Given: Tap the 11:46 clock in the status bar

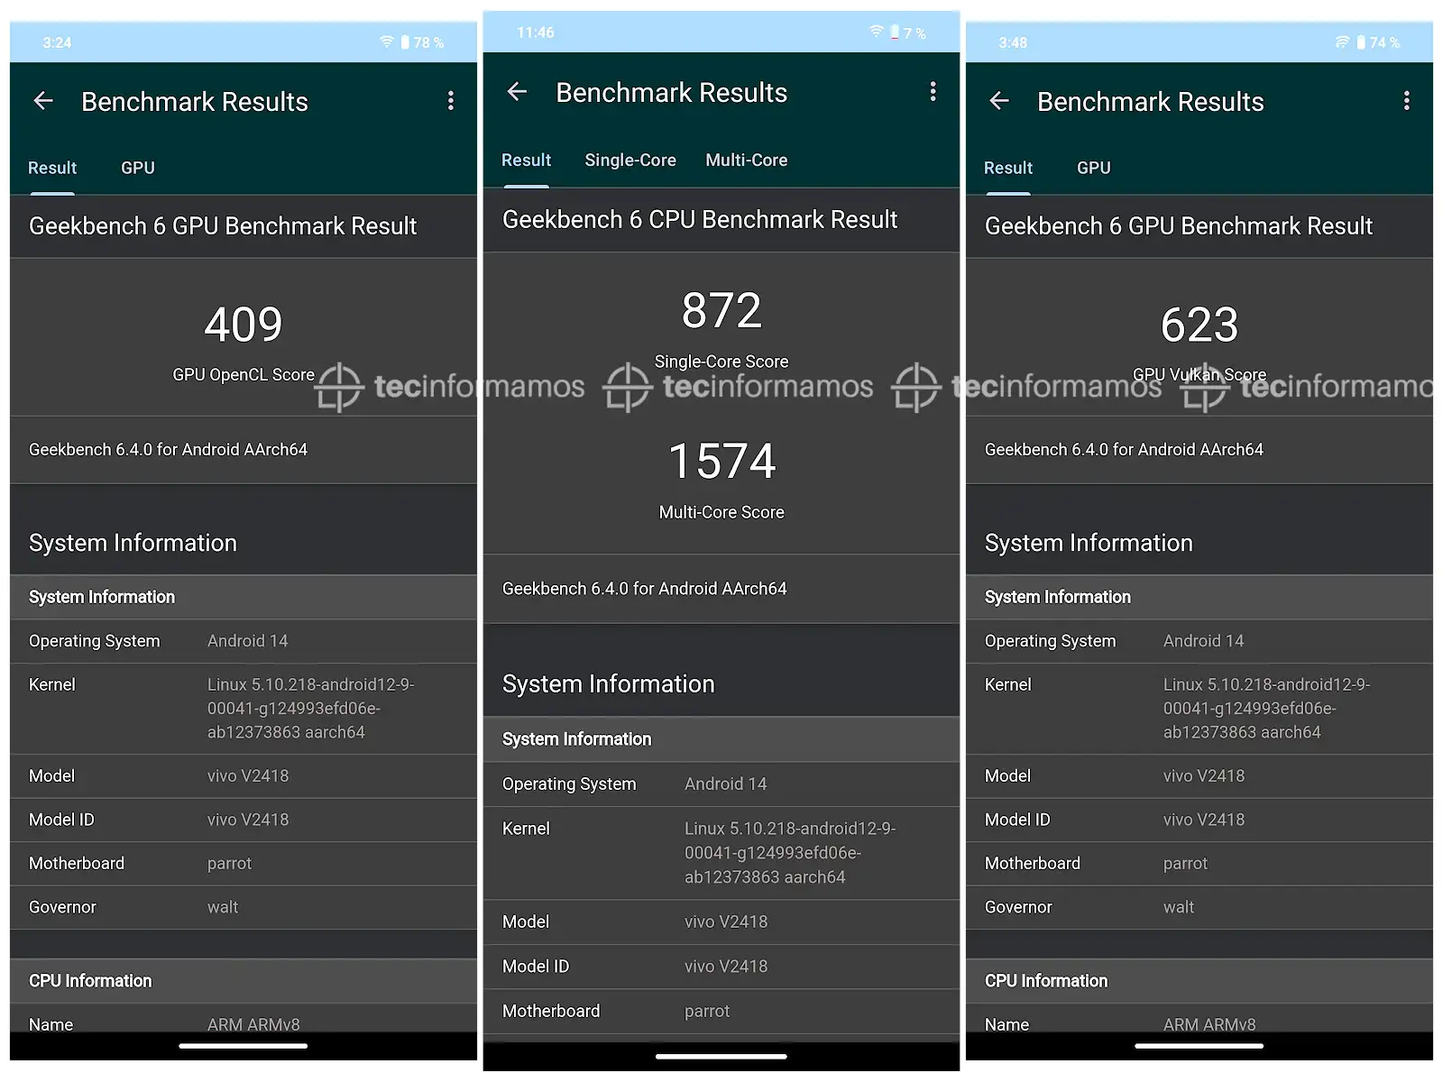Looking at the screenshot, I should coord(536,32).
